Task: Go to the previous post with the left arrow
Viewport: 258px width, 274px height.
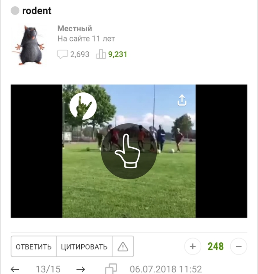Action: 15,269
